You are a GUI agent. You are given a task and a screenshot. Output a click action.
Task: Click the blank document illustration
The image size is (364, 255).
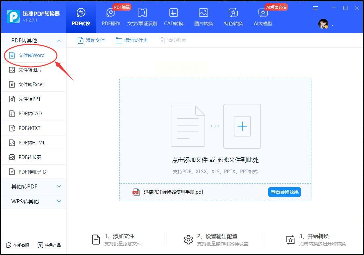click(188, 126)
